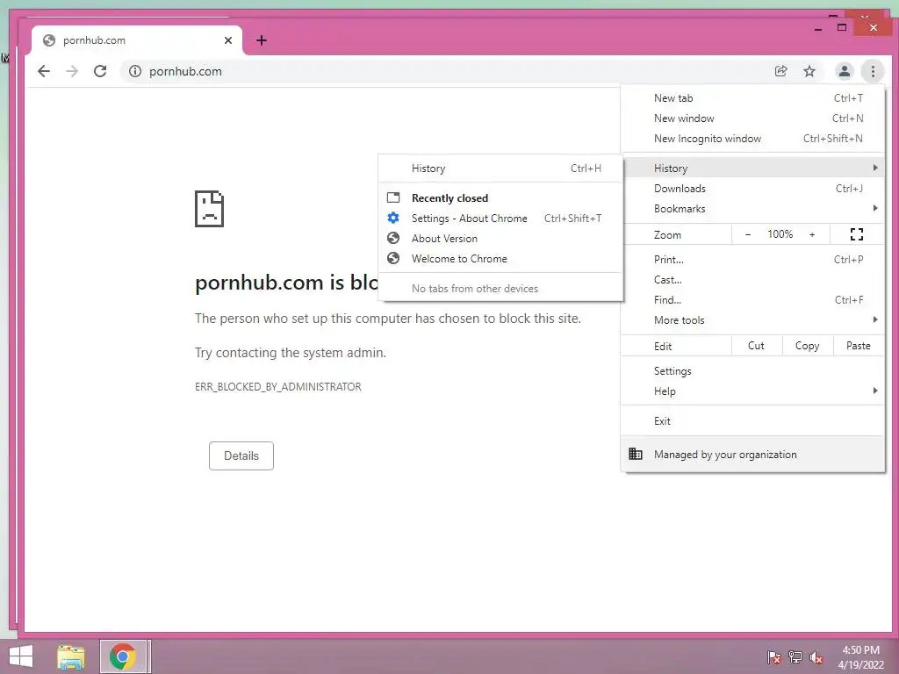Open New Incognito window

[x=752, y=138]
